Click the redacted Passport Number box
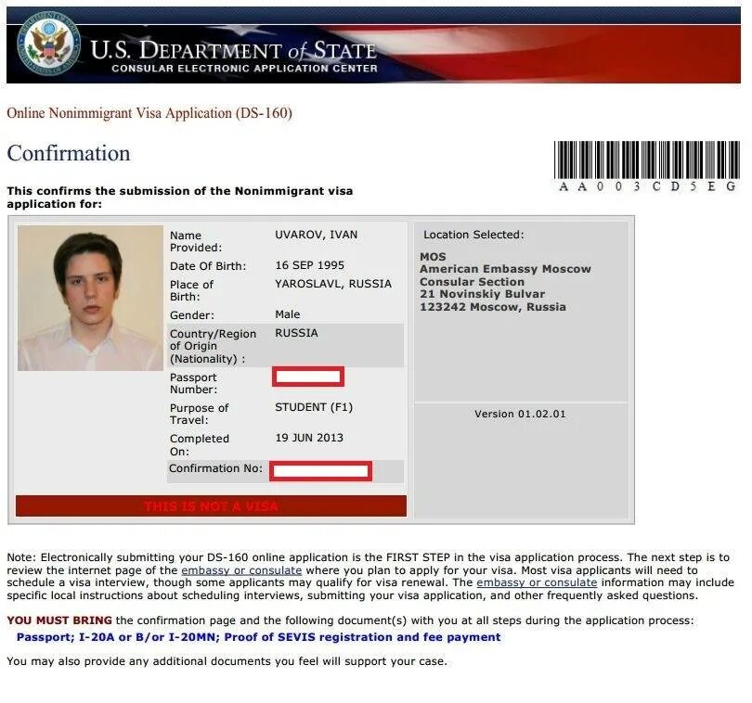The height and width of the screenshot is (703, 752). [x=308, y=377]
